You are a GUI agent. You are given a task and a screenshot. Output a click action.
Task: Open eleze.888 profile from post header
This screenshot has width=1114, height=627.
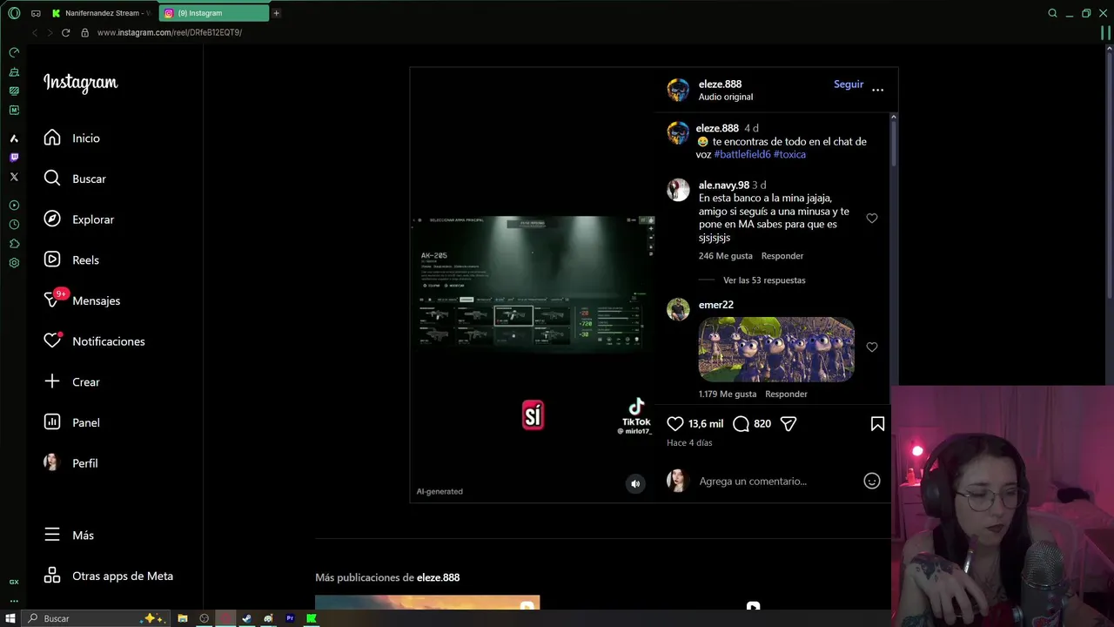click(720, 84)
